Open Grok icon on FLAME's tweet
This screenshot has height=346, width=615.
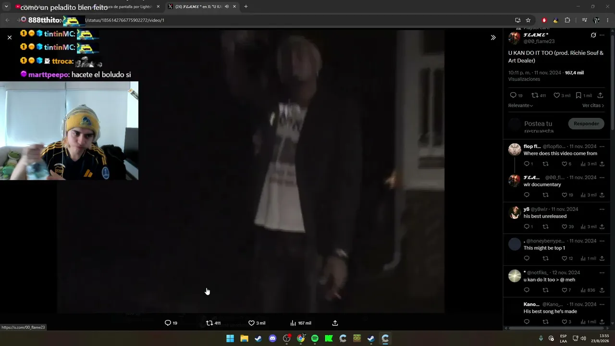click(x=593, y=35)
